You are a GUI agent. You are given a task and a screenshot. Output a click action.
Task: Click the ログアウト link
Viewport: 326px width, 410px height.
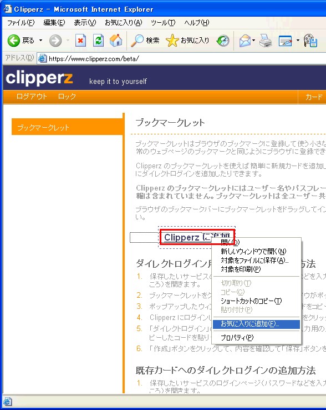(31, 97)
